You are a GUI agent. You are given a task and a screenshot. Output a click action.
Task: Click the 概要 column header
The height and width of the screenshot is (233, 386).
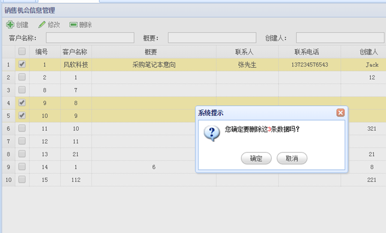[x=154, y=52]
